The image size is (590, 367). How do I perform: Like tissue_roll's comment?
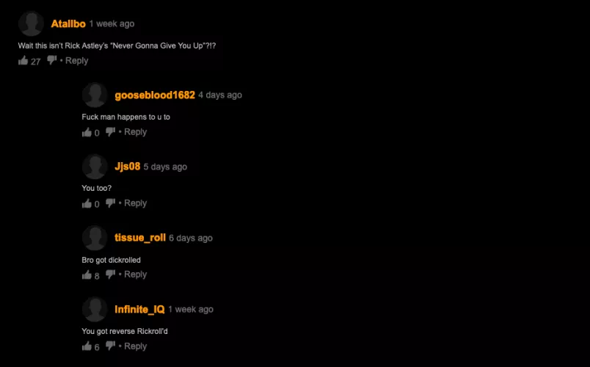pos(87,275)
